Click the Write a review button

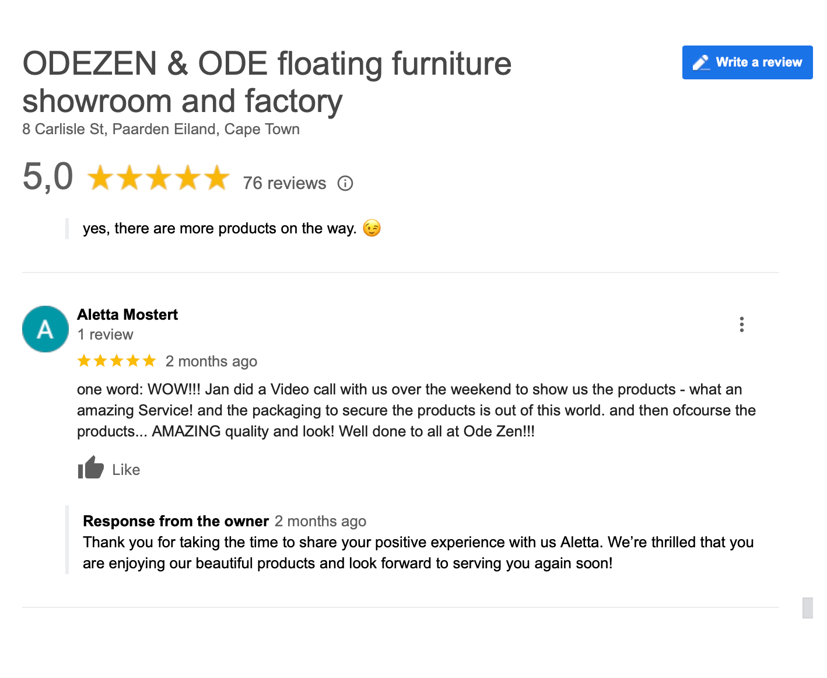pyautogui.click(x=747, y=62)
